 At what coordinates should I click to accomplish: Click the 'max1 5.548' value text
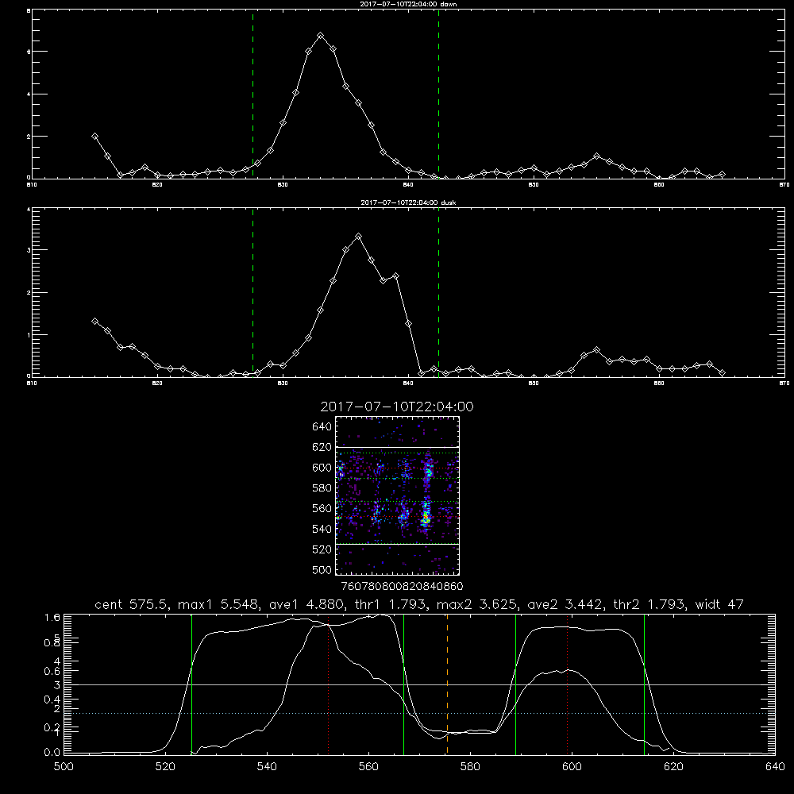[219, 604]
